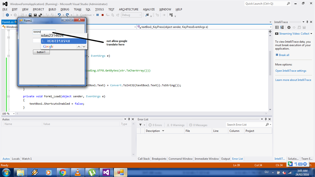Toggle the 0 Errors filter

tap(155, 125)
